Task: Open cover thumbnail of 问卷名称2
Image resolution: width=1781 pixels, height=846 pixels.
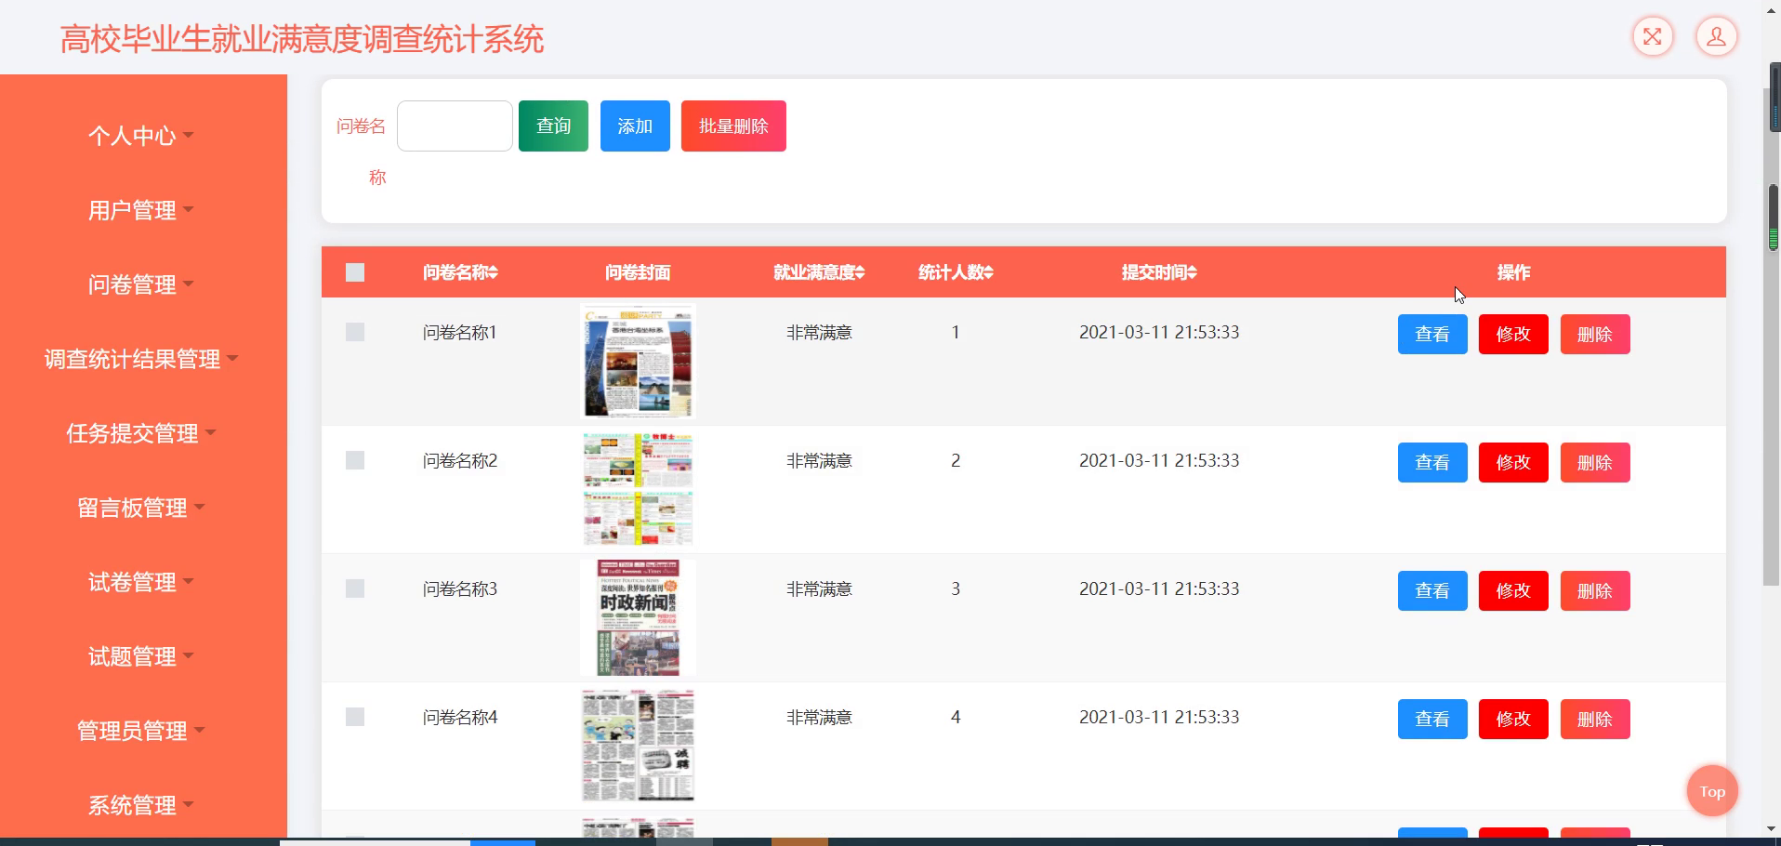Action: tap(638, 490)
